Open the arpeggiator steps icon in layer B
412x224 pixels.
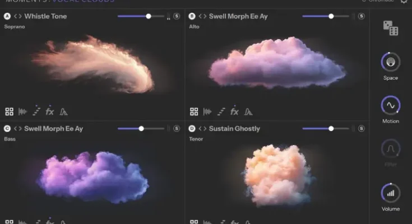coord(221,111)
